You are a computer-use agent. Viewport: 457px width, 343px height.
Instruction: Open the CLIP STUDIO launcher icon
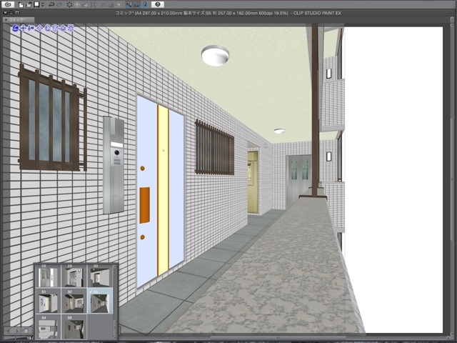[x=8, y=4]
